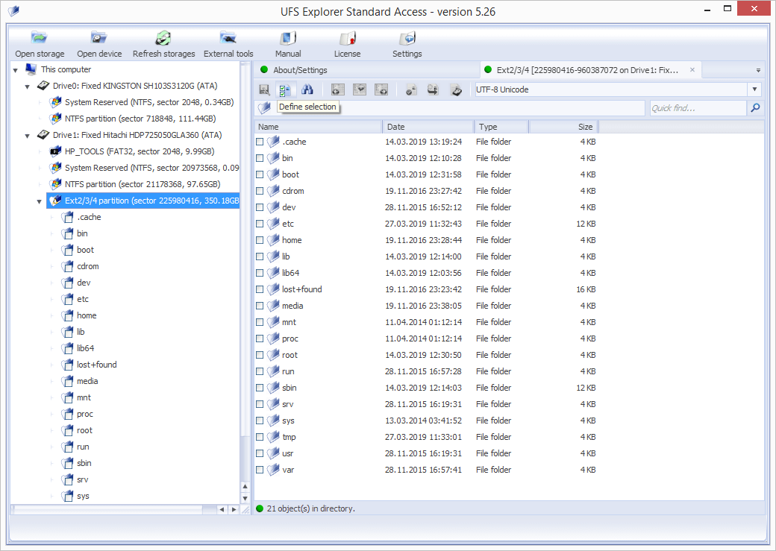Screen dimensions: 776x551
Task: Tick the checkbox for the home folder
Action: pyautogui.click(x=260, y=240)
